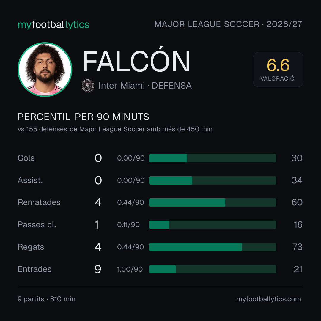Click the myfootballytics logo
This screenshot has height=321, width=321.
53,25
